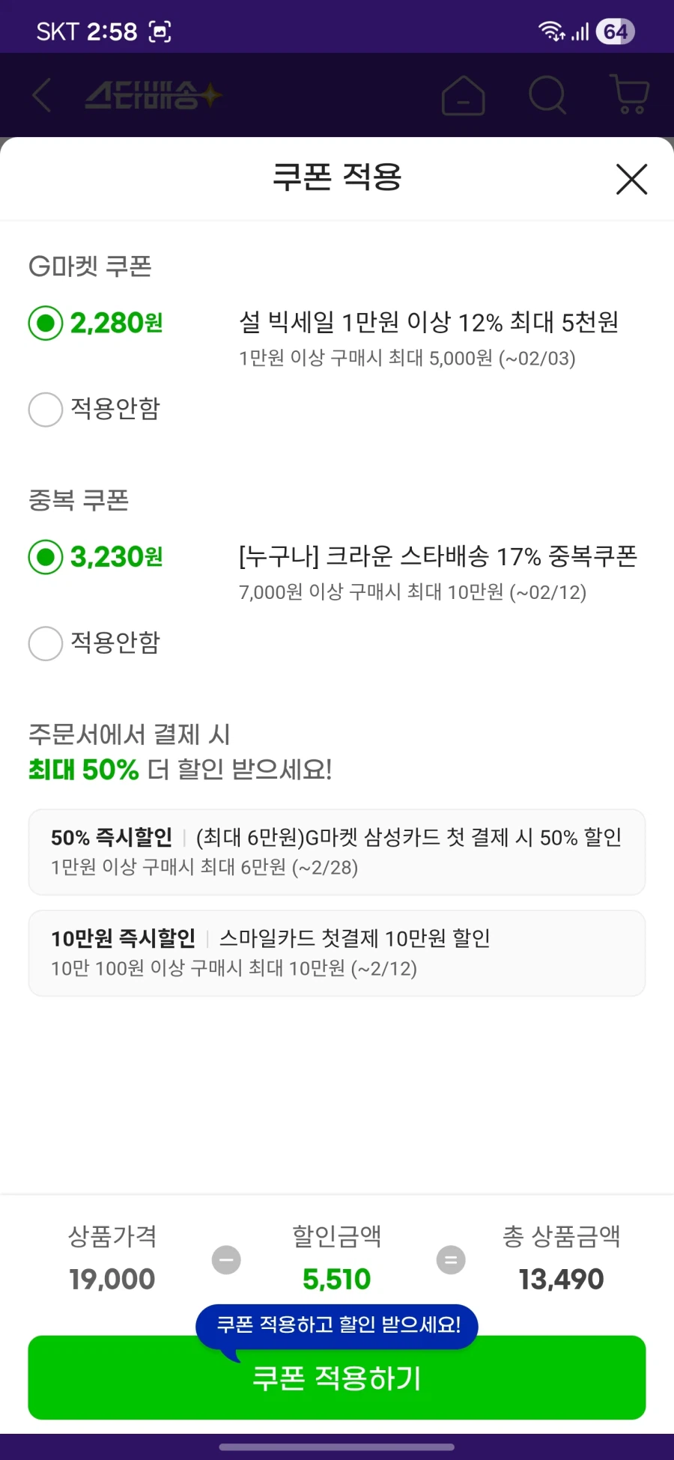The width and height of the screenshot is (674, 1460).
Task: Tap the Wi-Fi status icon
Action: tap(551, 31)
